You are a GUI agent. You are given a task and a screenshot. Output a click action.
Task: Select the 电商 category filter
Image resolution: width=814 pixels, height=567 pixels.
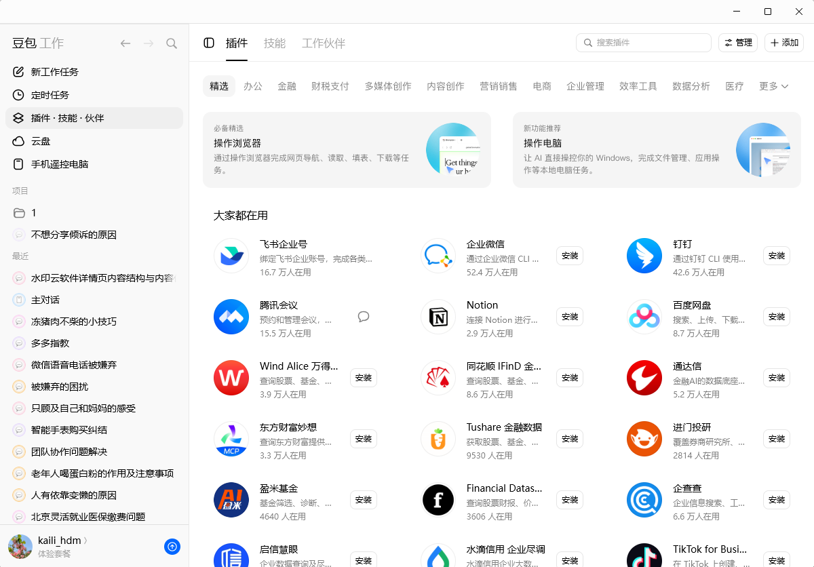click(542, 86)
